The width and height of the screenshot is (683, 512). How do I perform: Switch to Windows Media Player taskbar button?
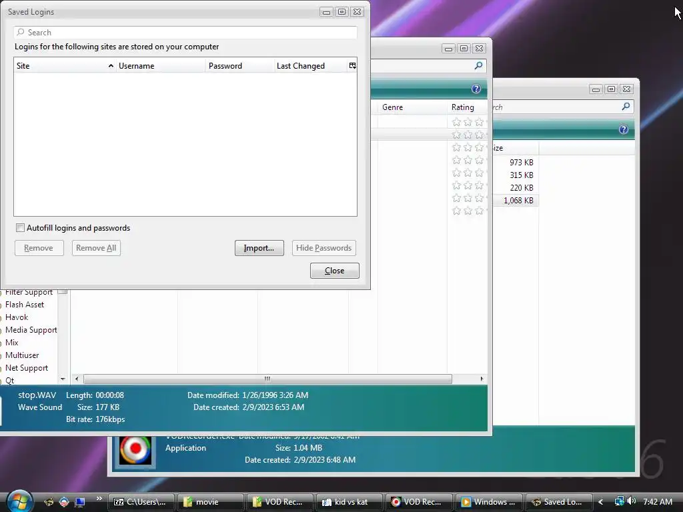(x=488, y=502)
